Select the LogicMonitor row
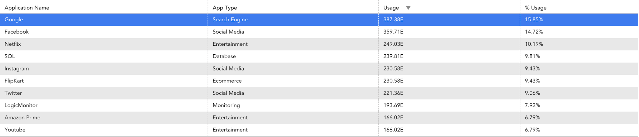Screen dimensions: 639x137 21,105
